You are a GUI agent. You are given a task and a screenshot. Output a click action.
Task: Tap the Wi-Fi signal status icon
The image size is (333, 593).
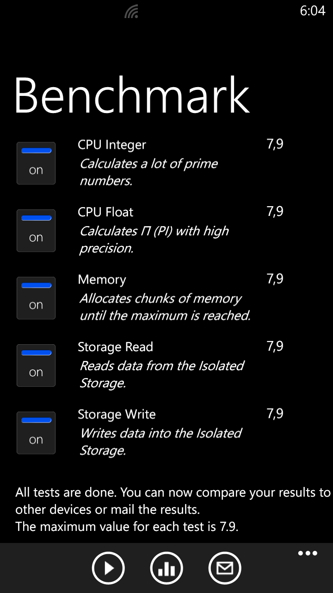132,11
